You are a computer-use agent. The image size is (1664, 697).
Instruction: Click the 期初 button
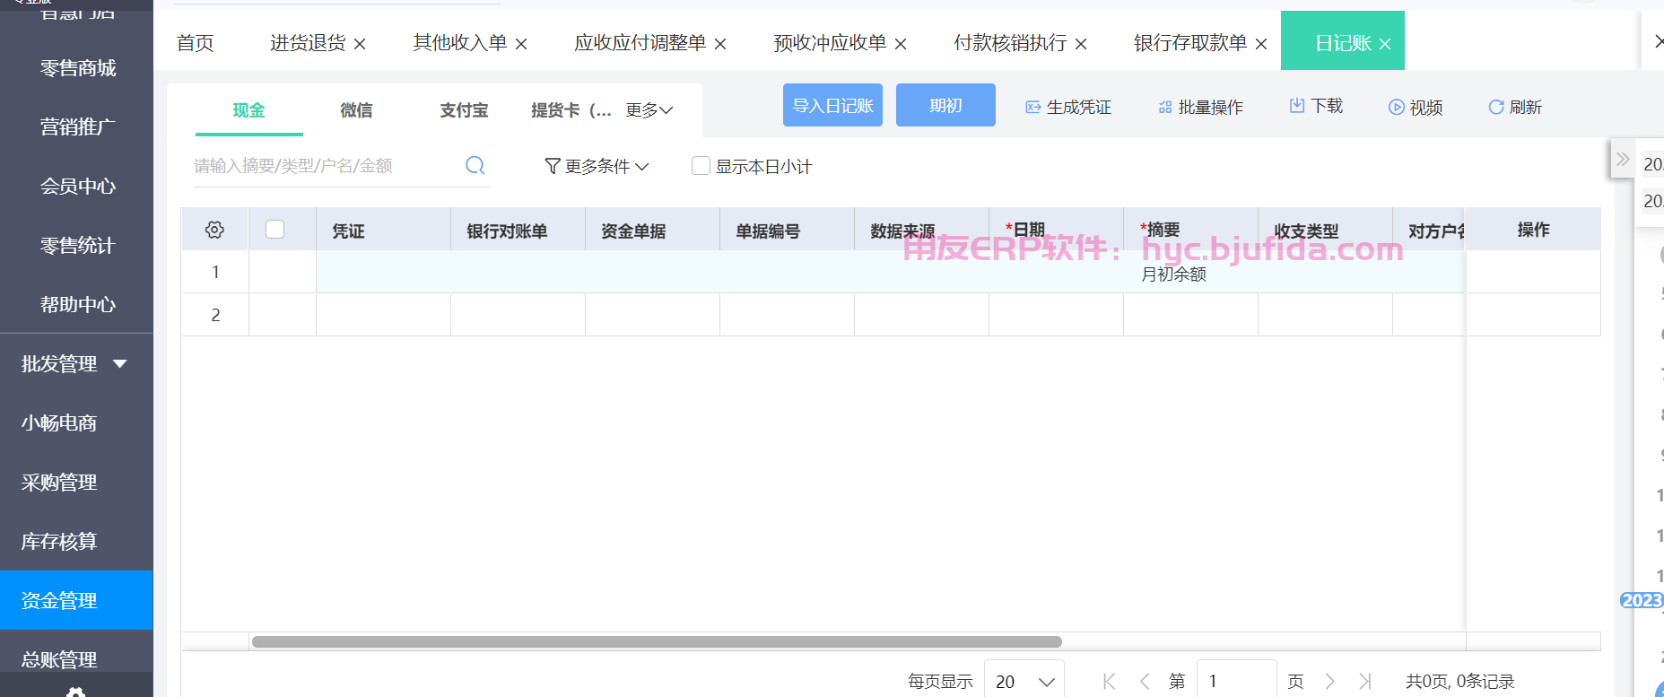point(945,105)
